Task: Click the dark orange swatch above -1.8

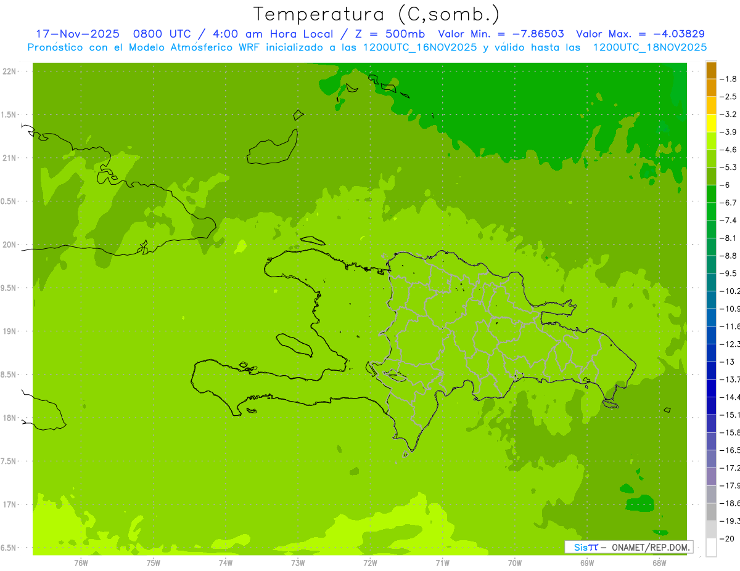Action: [711, 70]
